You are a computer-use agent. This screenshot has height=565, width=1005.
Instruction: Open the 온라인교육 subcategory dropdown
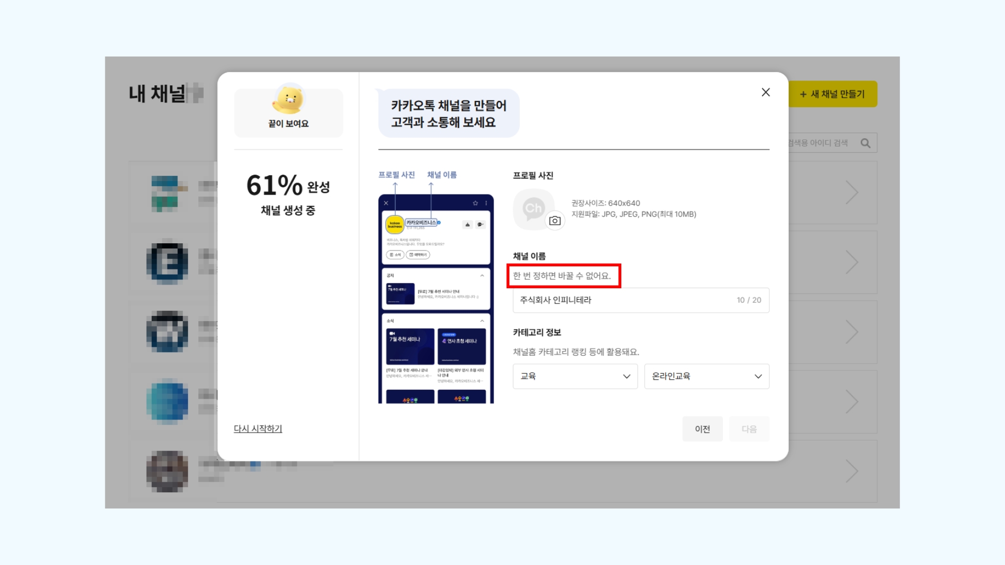click(706, 376)
